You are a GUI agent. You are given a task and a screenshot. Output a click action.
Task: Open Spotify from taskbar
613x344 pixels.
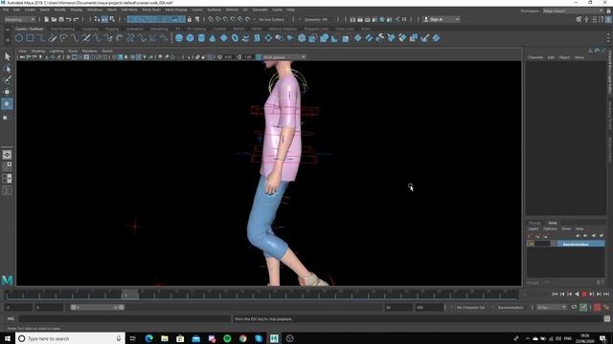(x=227, y=338)
